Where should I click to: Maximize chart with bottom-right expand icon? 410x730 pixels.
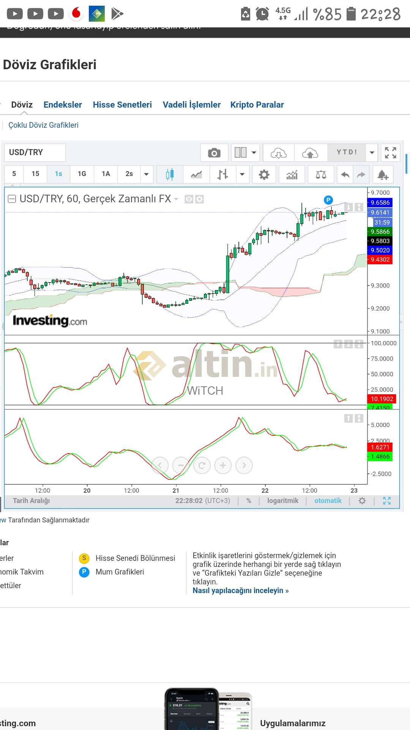click(387, 501)
